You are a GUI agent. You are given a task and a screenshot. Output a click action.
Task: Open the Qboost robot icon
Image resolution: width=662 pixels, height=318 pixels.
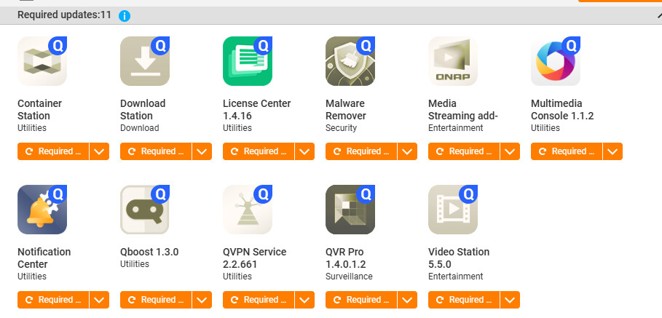pos(145,210)
